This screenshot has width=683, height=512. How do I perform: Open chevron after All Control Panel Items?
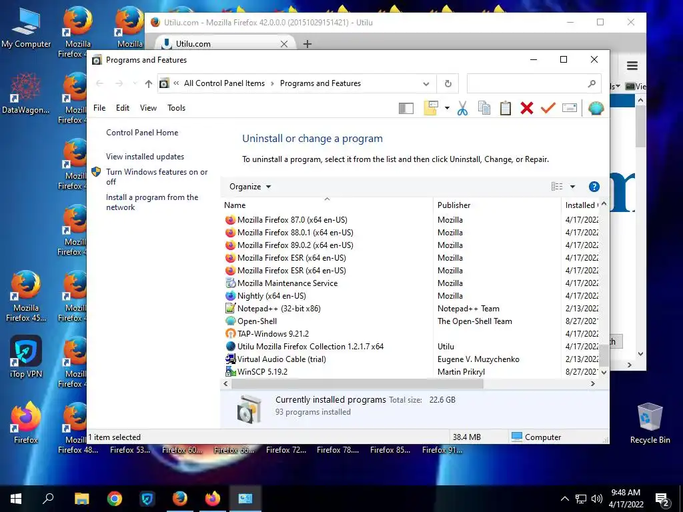(x=272, y=83)
